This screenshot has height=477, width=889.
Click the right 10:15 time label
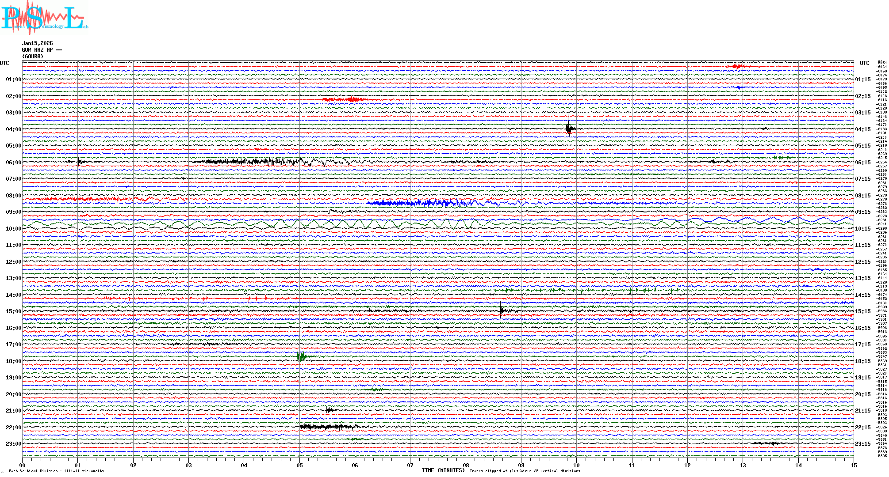(x=862, y=229)
